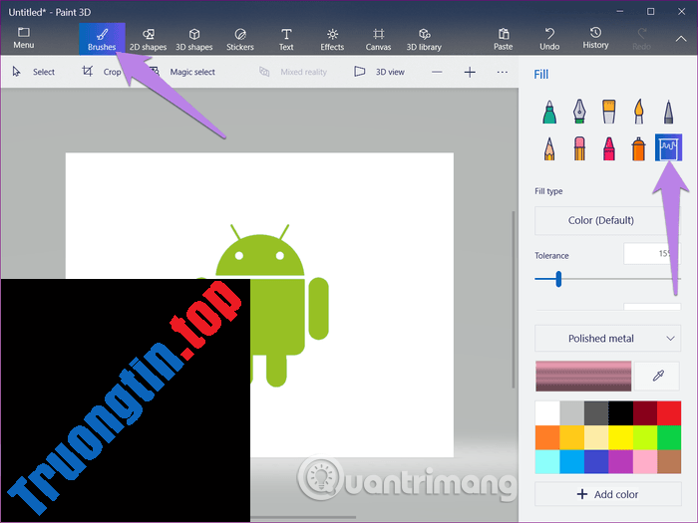Choose the red color swatch
The image size is (698, 523).
coord(669,413)
